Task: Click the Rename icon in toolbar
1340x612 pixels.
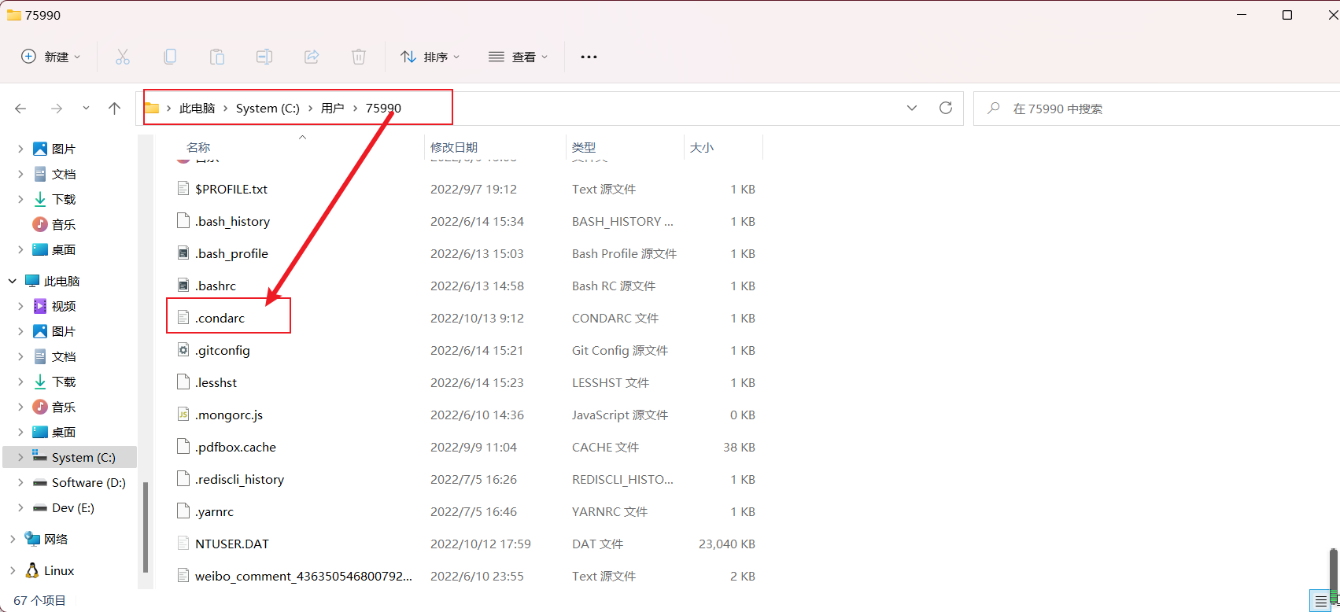Action: tap(264, 57)
